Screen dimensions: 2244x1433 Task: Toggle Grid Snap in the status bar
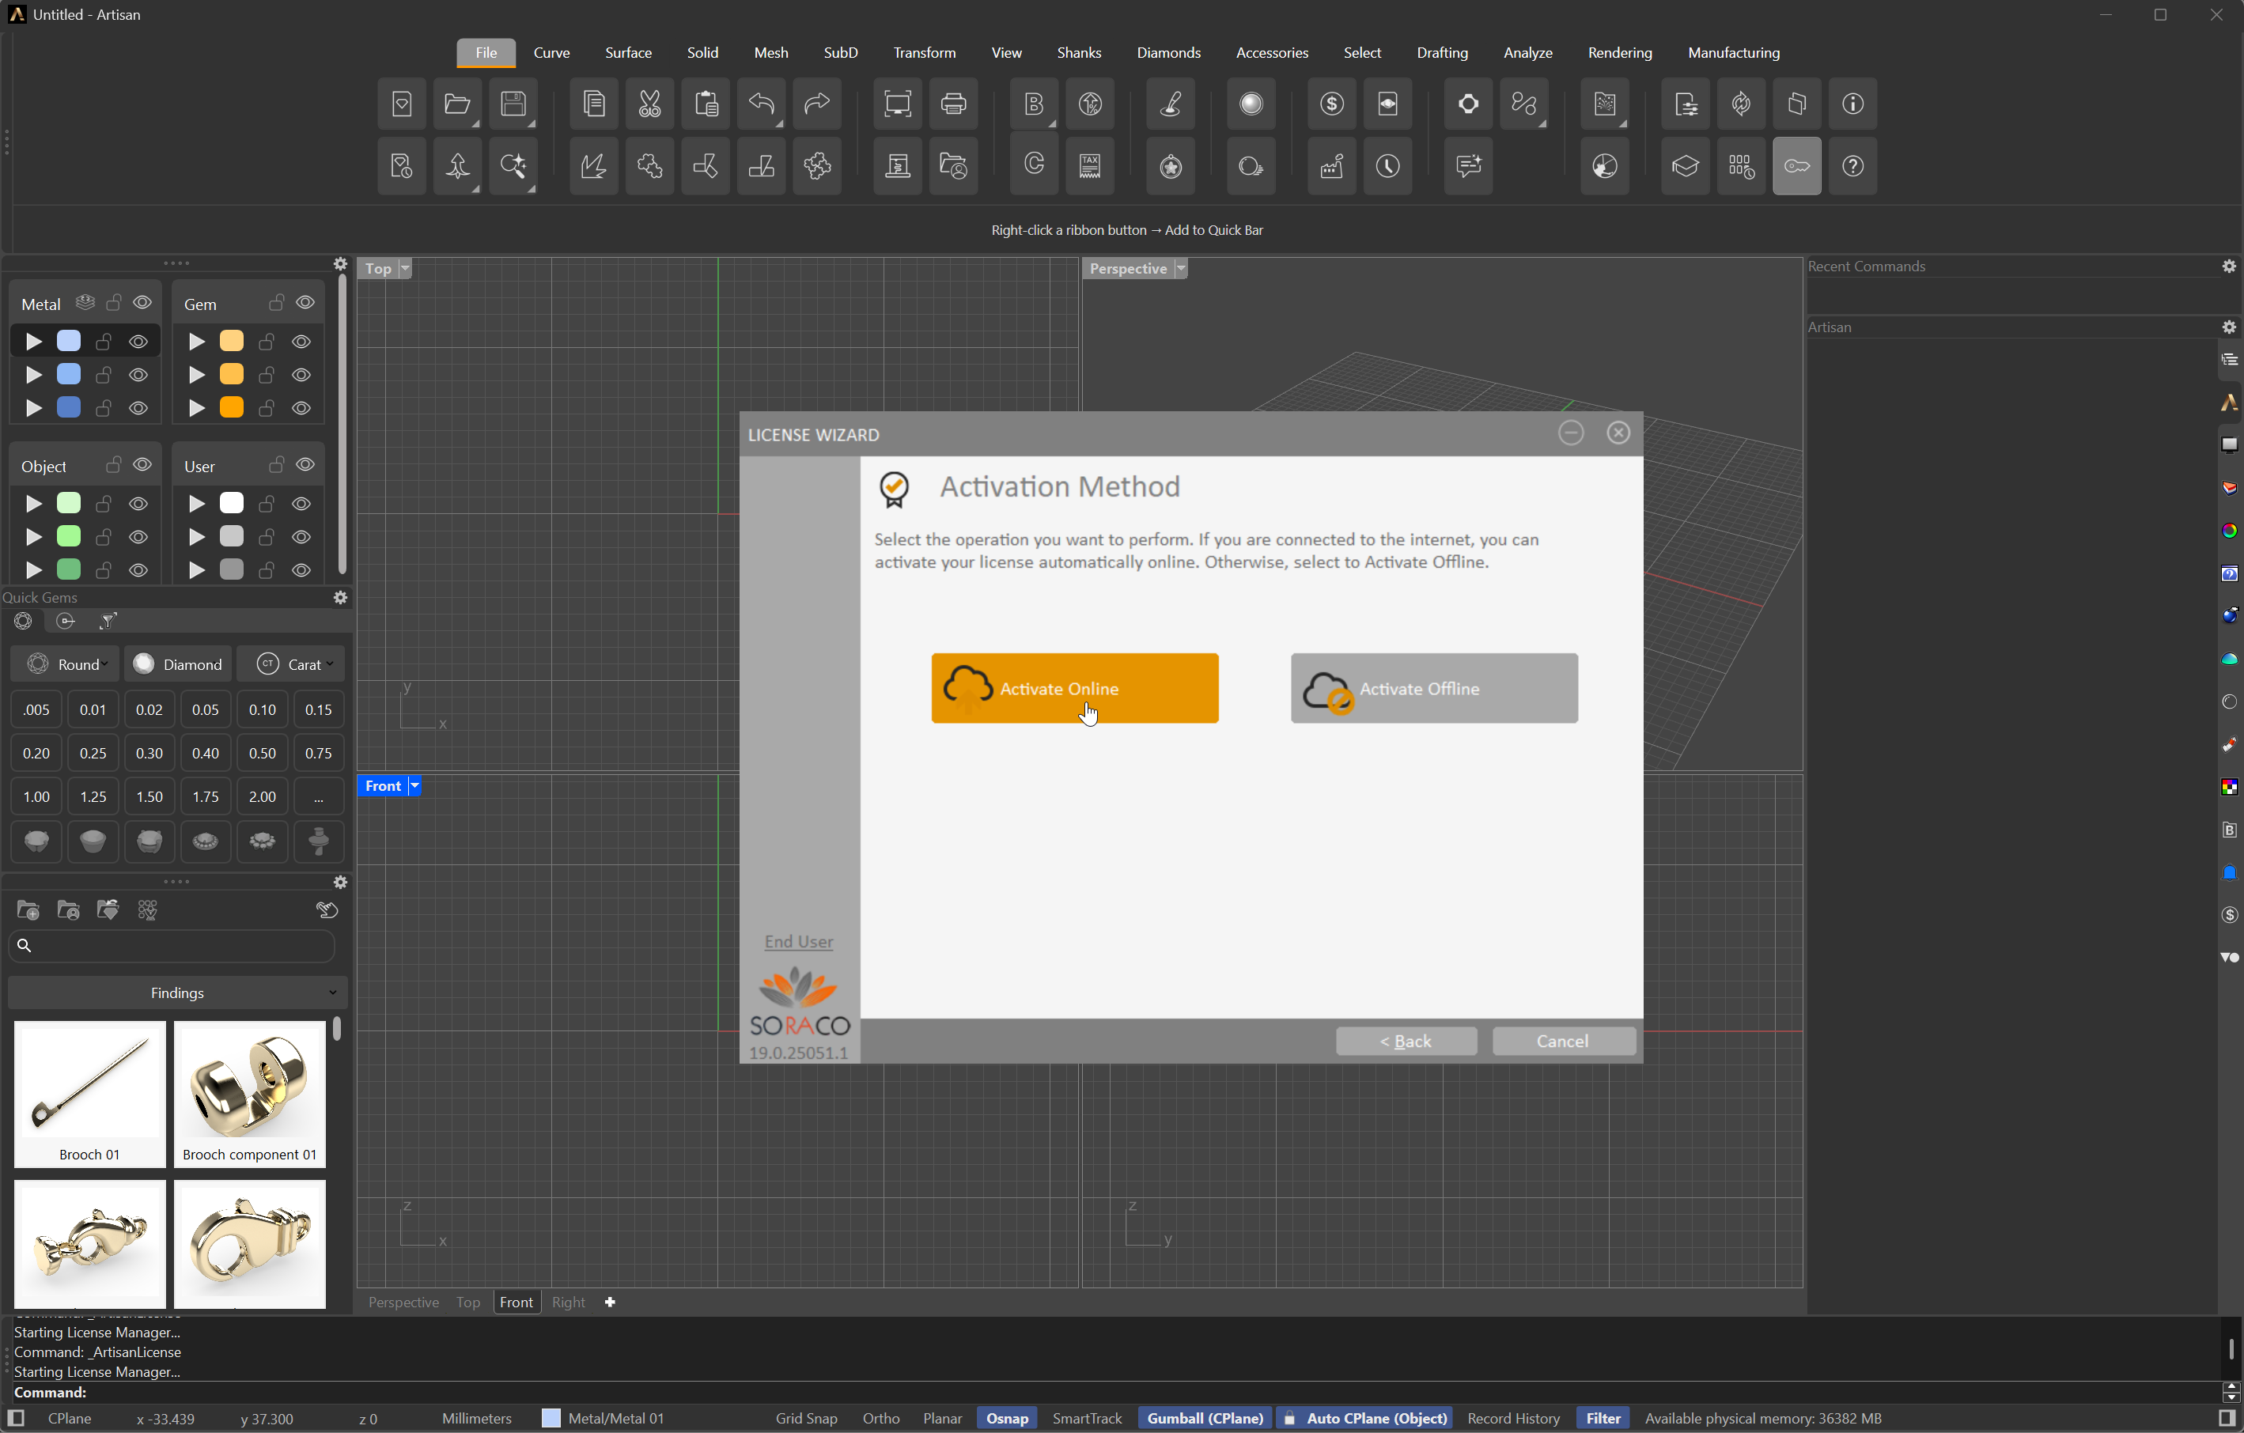tap(806, 1418)
